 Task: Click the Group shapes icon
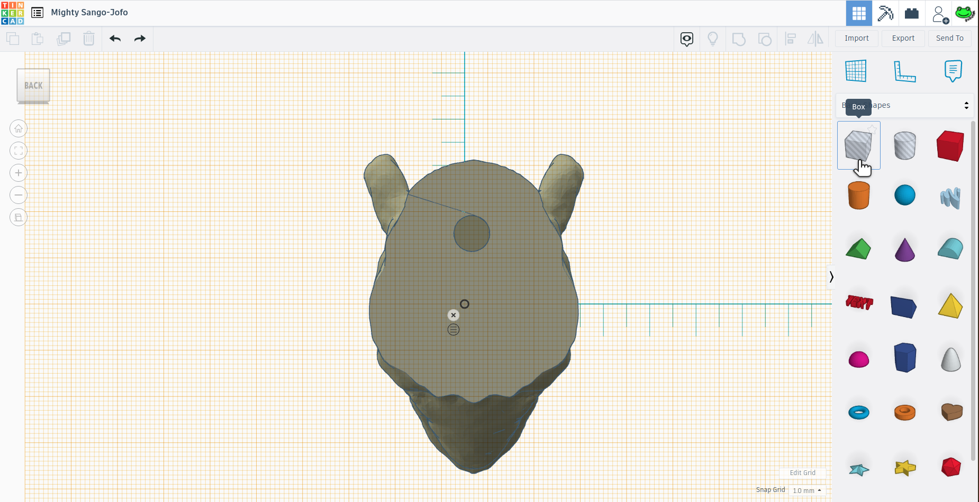pos(739,39)
